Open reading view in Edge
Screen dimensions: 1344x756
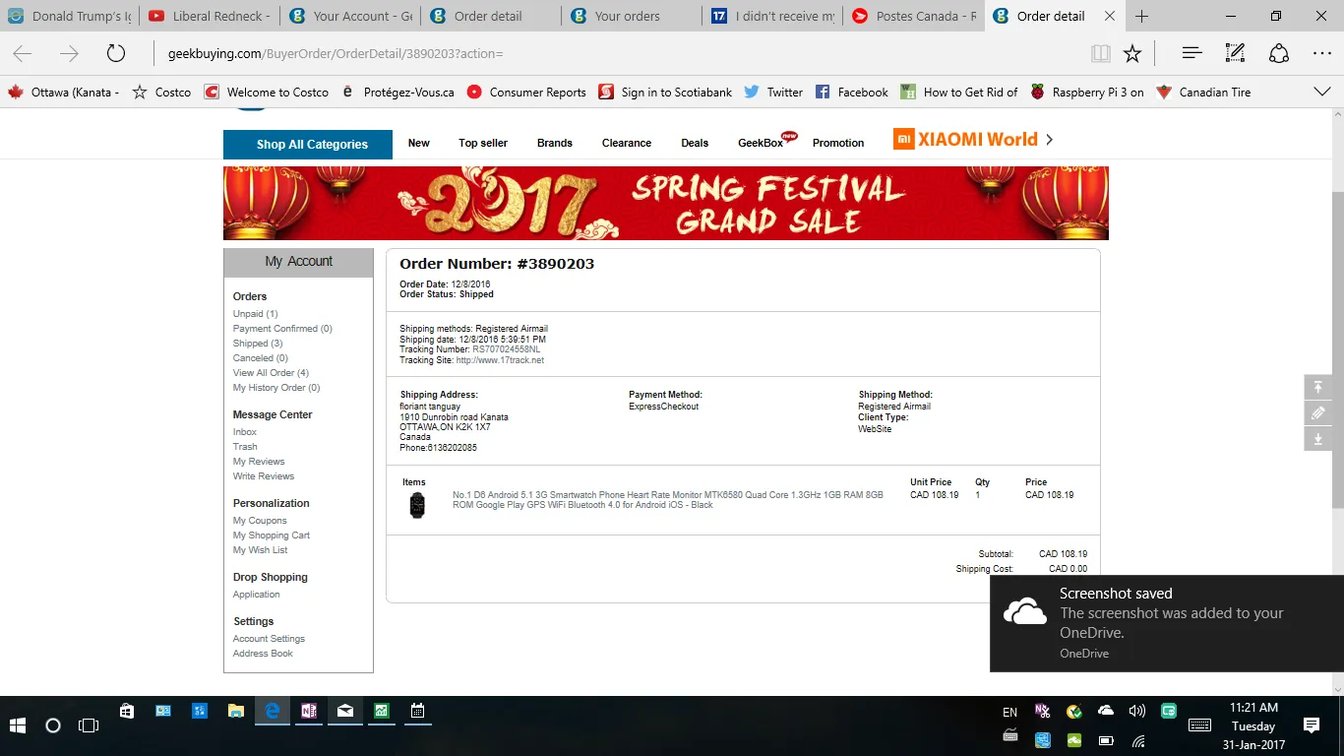pos(1101,54)
